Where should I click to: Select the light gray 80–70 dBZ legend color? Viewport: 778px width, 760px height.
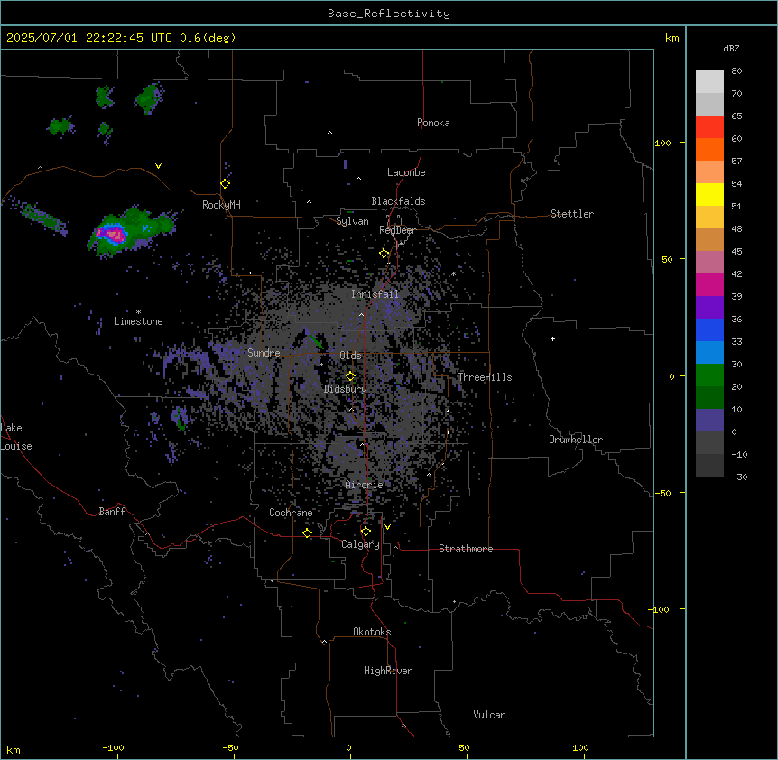tap(709, 82)
